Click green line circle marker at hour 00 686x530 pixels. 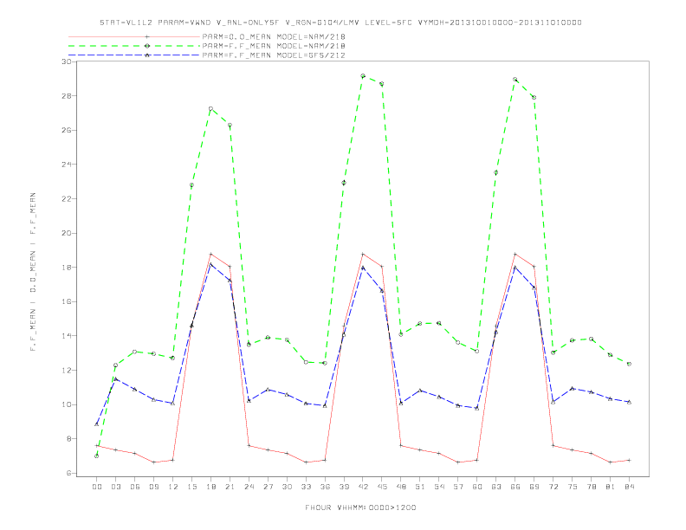(97, 456)
